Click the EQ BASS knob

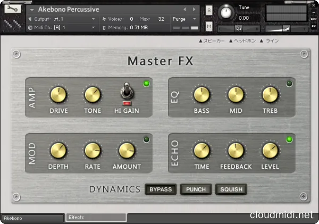point(202,95)
